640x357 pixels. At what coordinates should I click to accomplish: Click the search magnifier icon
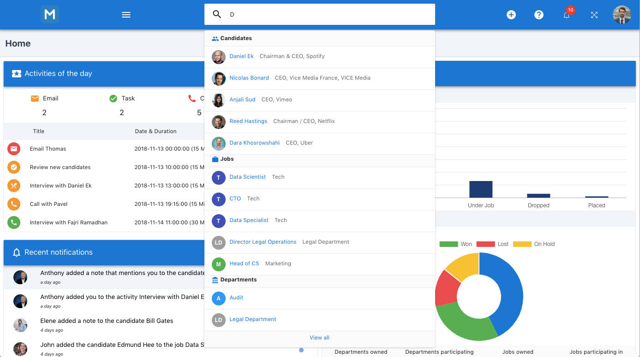(216, 14)
